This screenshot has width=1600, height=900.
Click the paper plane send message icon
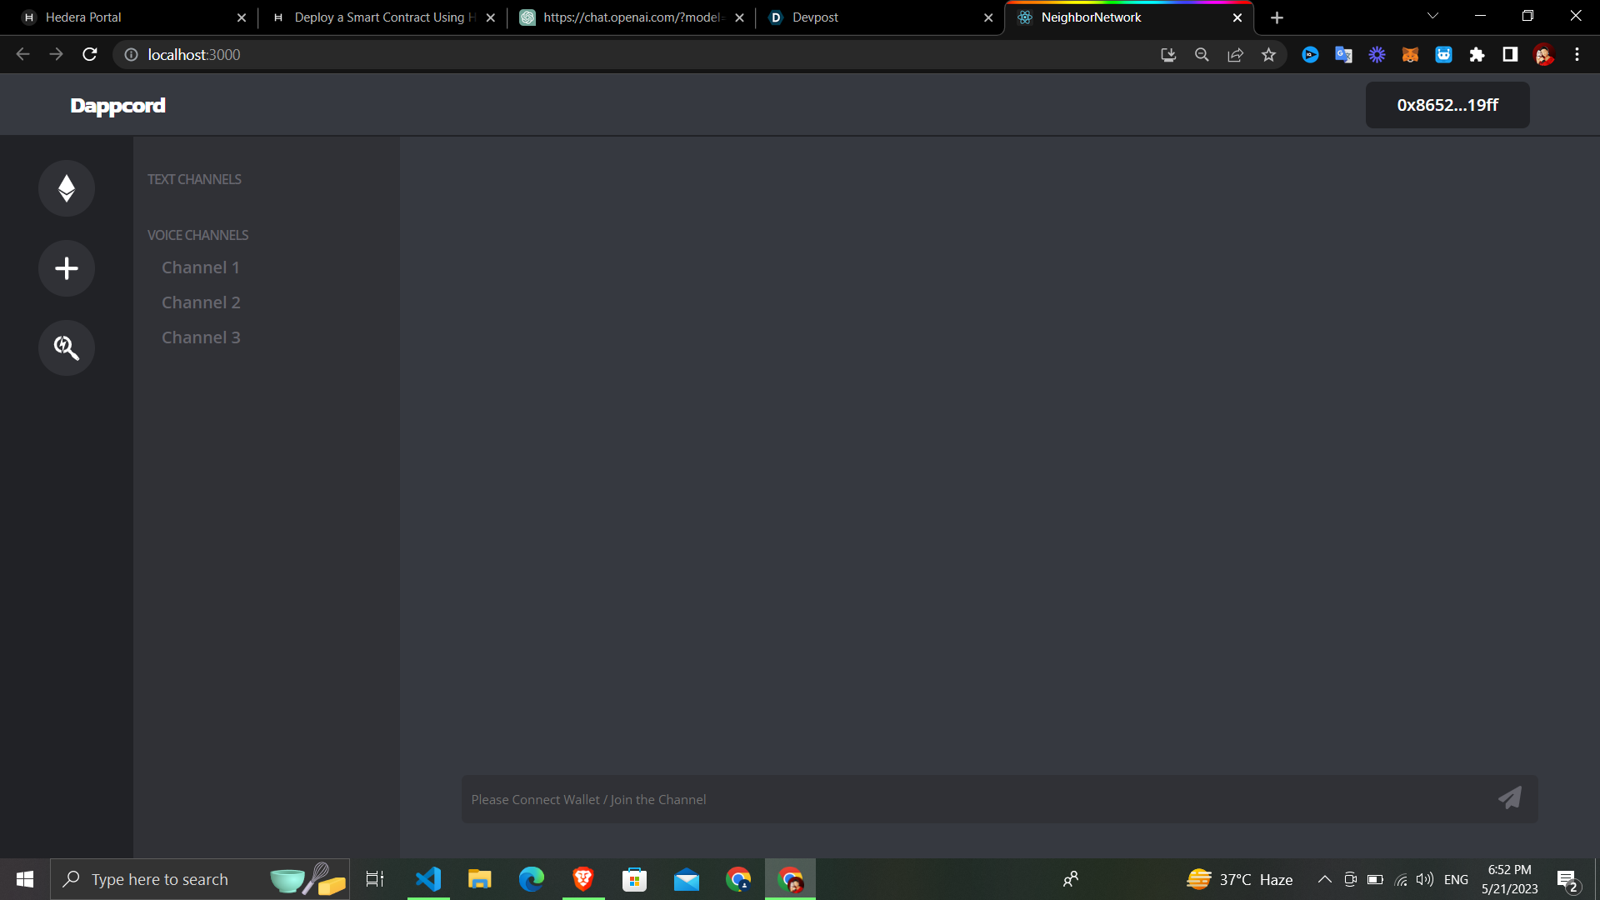[1509, 798]
